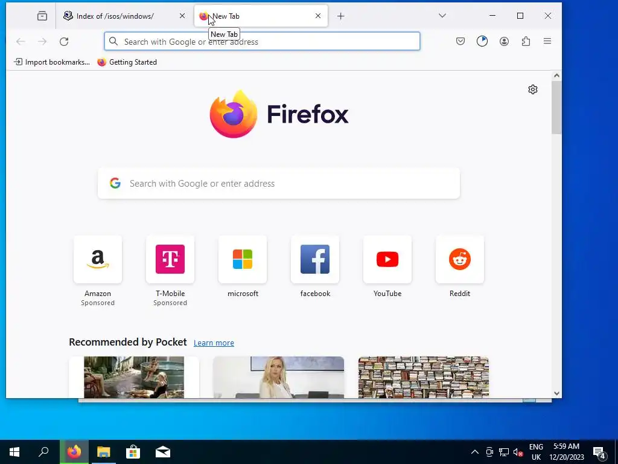Close the Index of /isos/windows/ tab
This screenshot has width=618, height=464.
pyautogui.click(x=182, y=16)
